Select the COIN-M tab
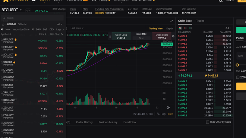 22,25
